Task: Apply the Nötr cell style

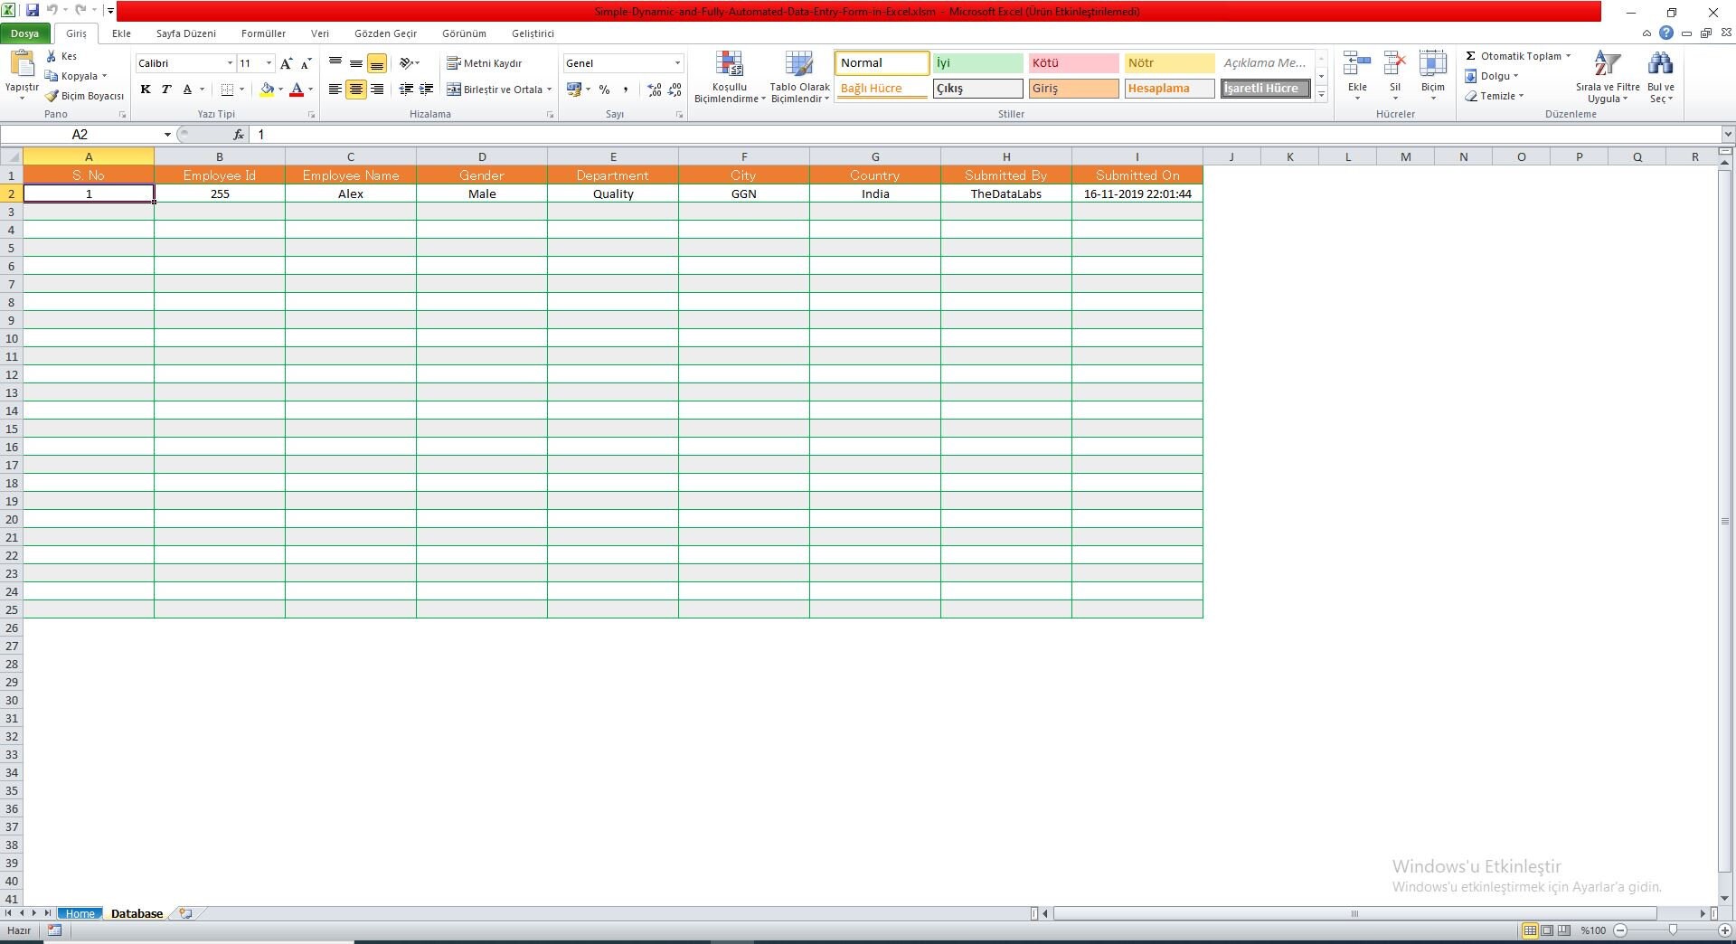Action: (x=1169, y=63)
